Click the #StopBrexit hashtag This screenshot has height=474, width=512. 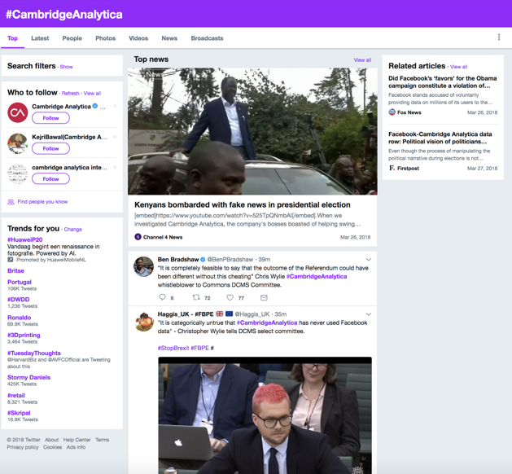pyautogui.click(x=173, y=348)
